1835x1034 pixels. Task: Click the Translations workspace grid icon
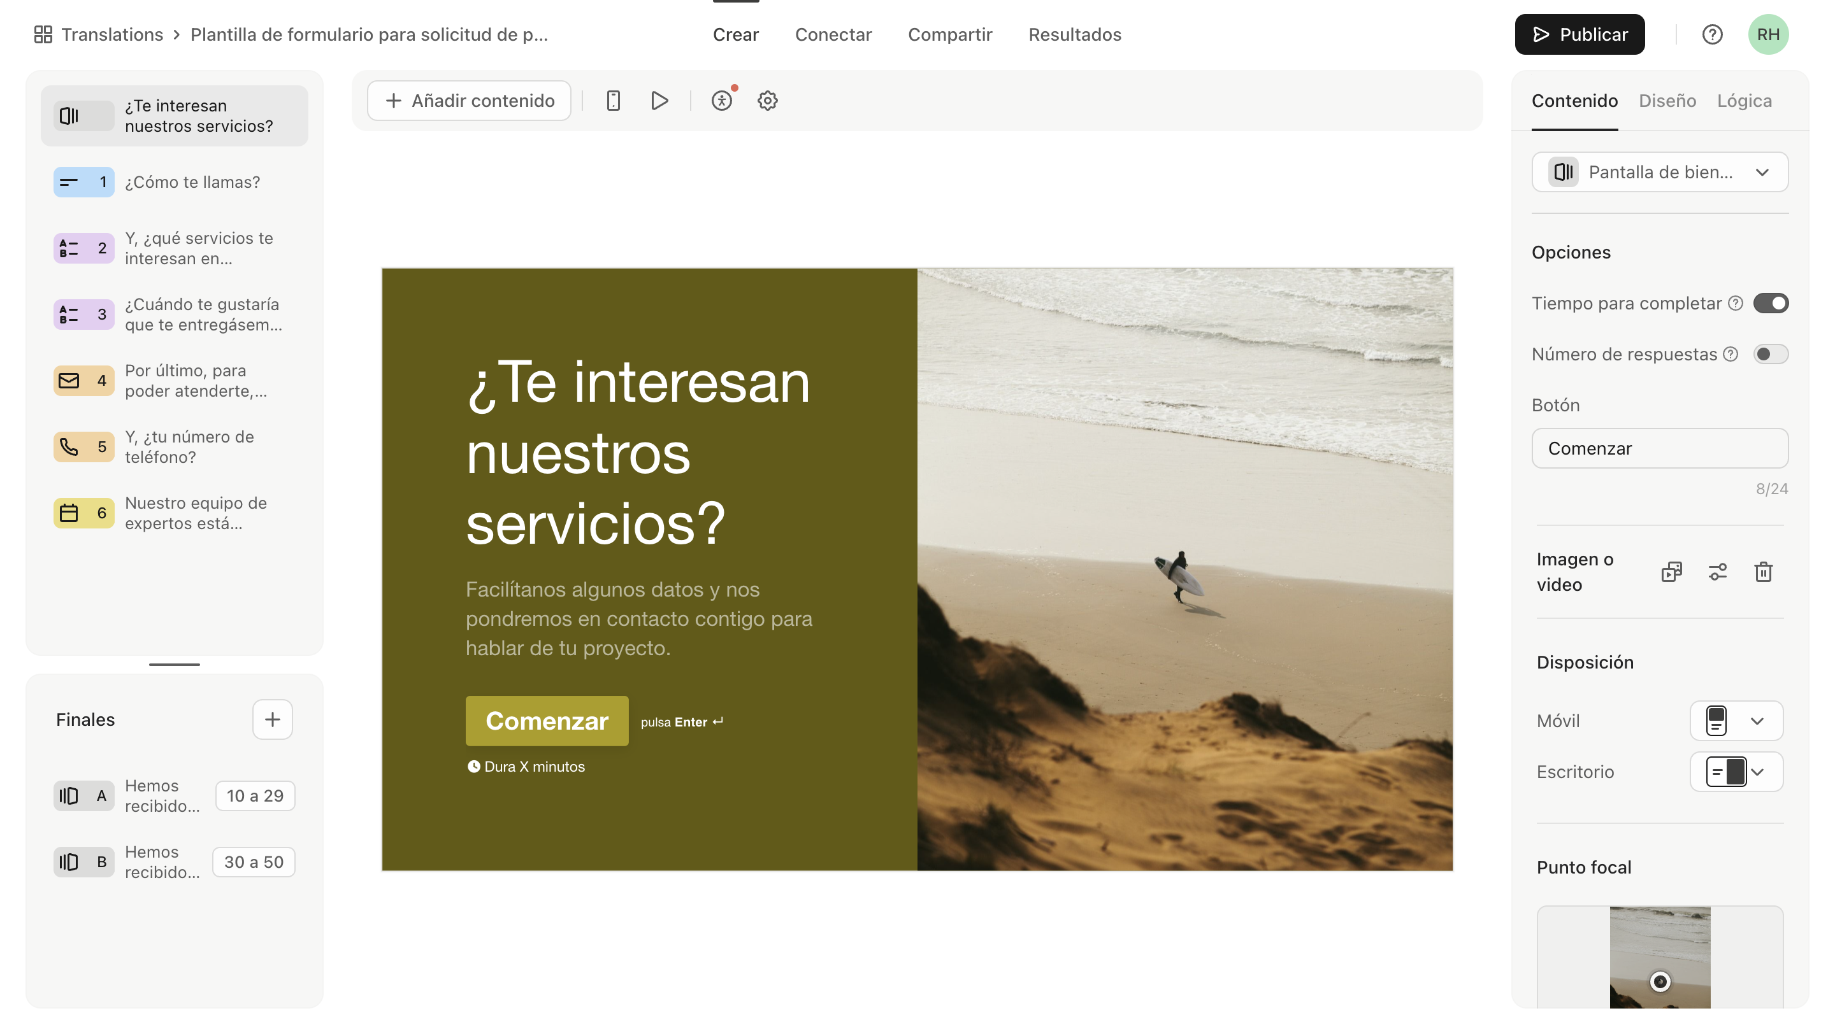coord(43,34)
